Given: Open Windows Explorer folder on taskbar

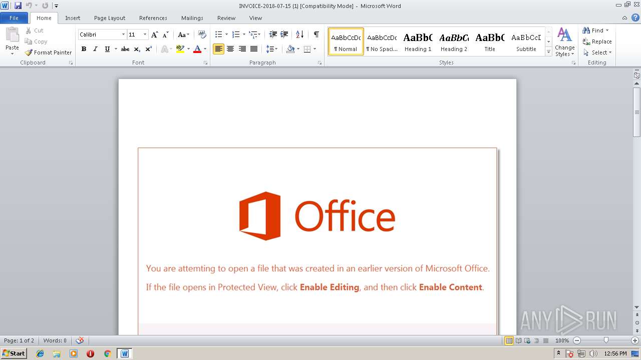Looking at the screenshot, I should 57,353.
